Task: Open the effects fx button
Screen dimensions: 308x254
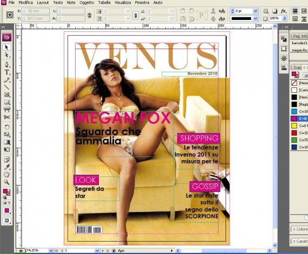Action: click(x=283, y=11)
